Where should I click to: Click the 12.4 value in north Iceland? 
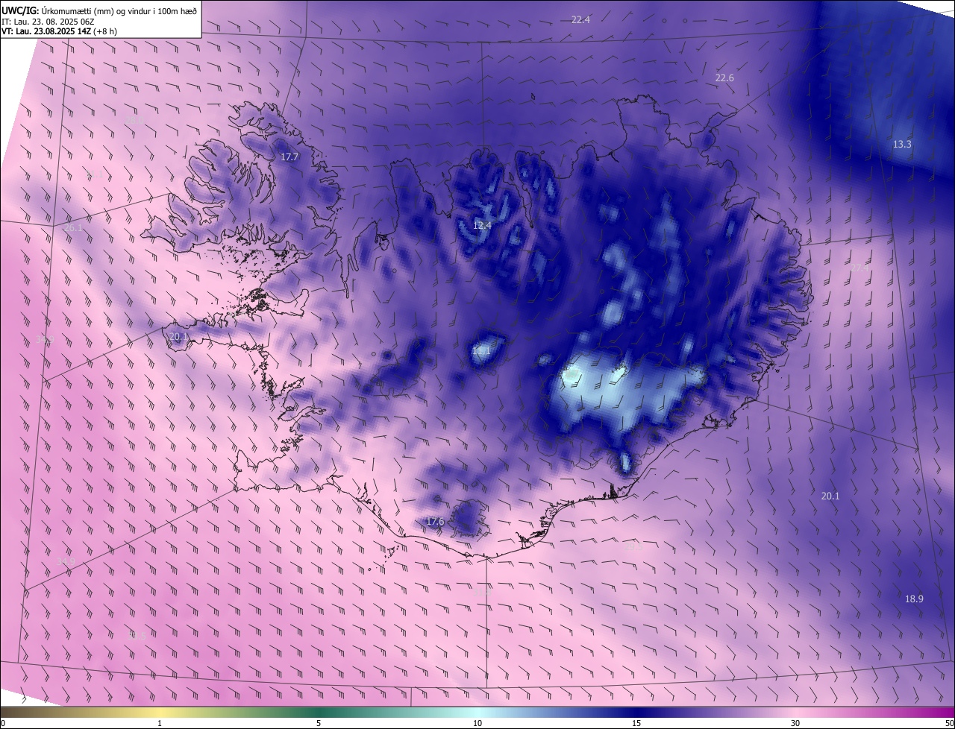click(x=483, y=225)
